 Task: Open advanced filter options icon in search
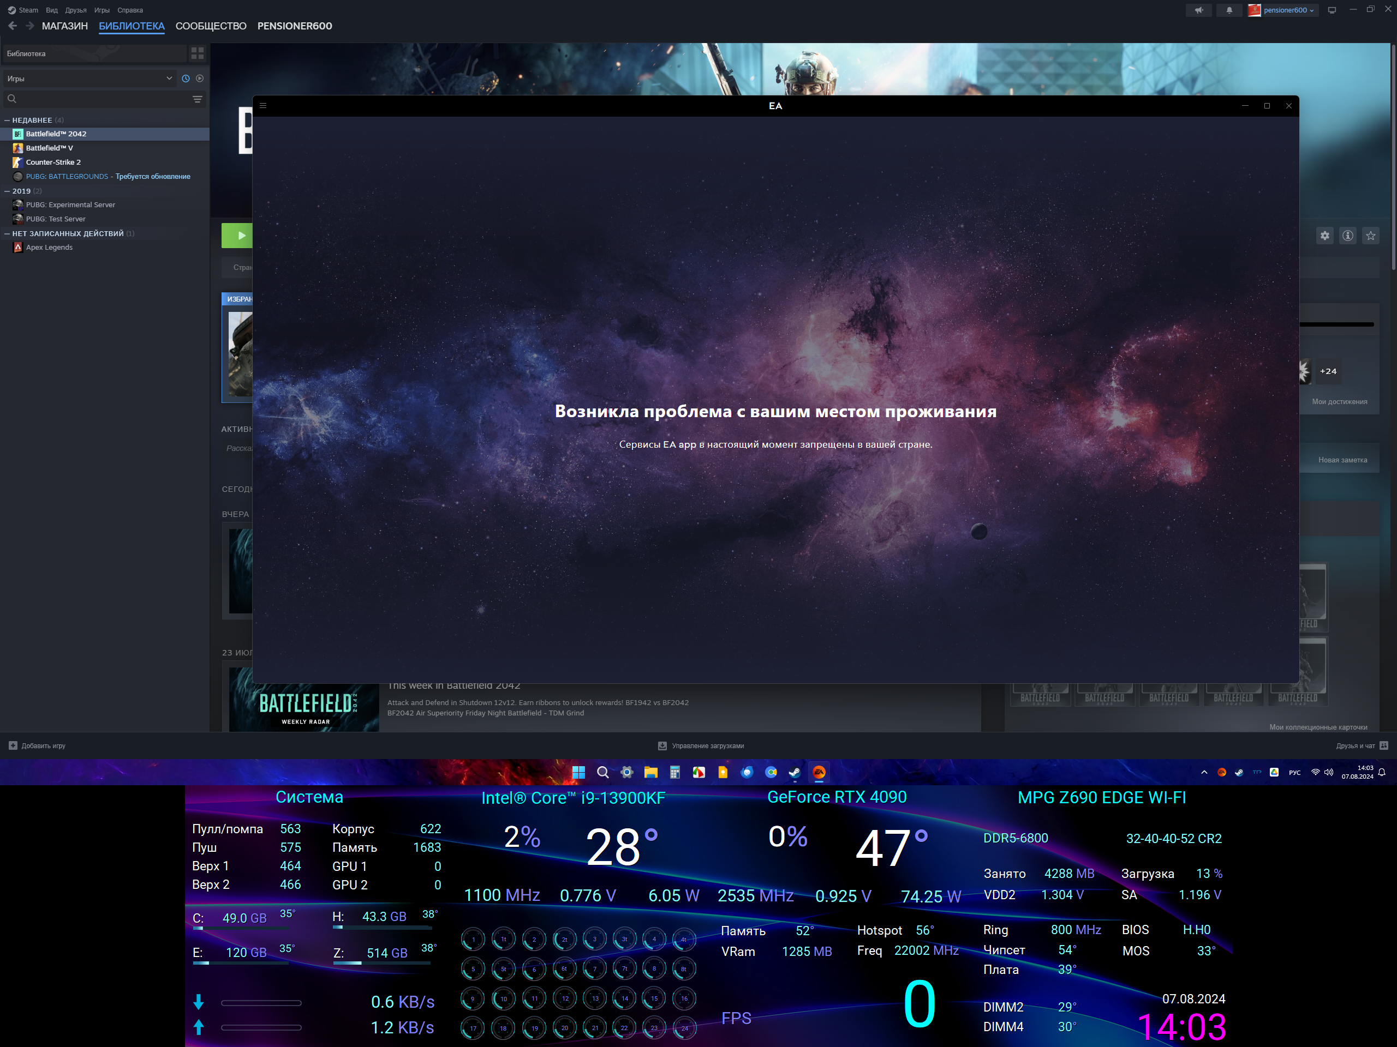point(197,99)
